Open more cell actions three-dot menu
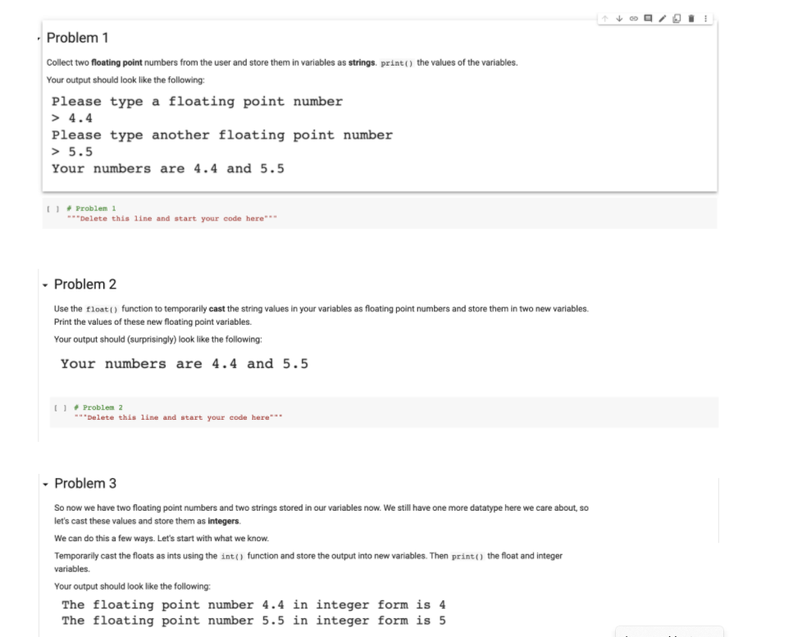 coord(705,19)
